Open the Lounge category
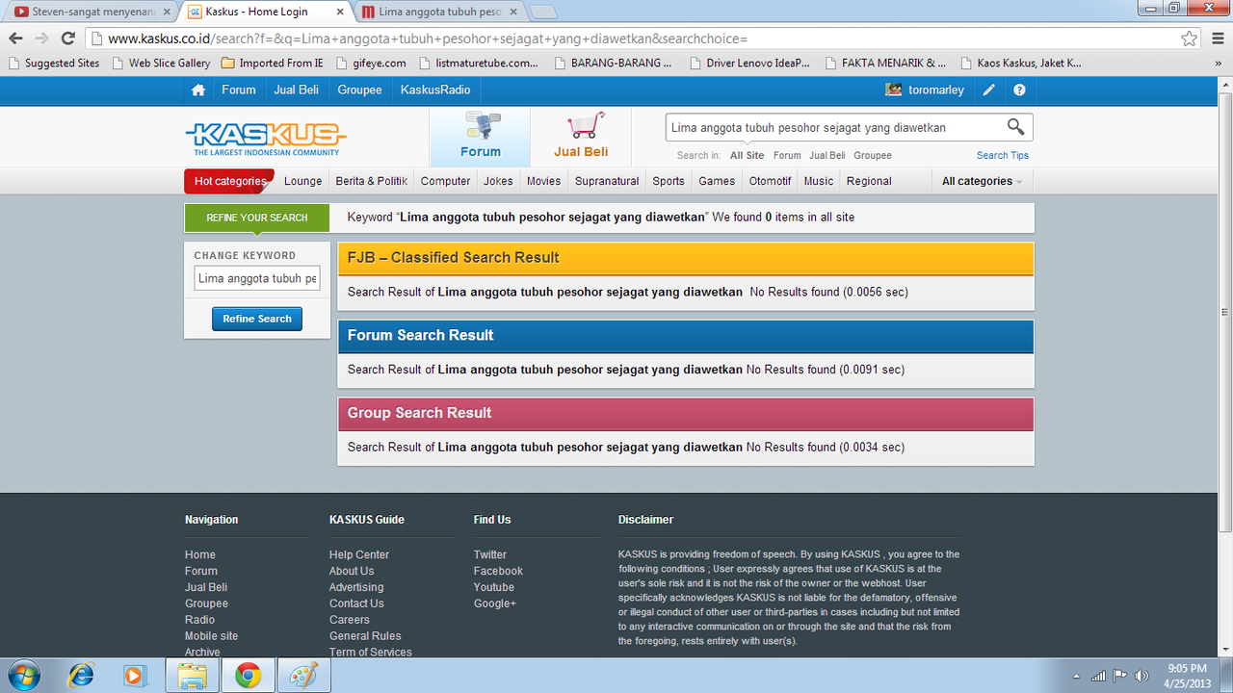Screen dimensions: 1233x693 click(303, 181)
